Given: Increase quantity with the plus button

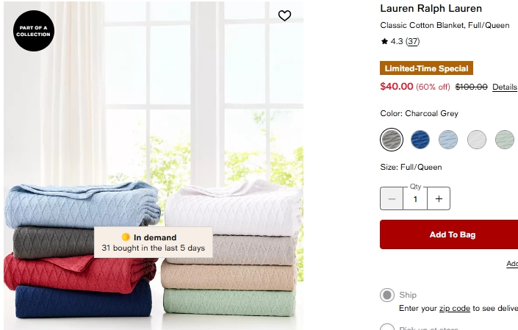Looking at the screenshot, I should coord(439,198).
